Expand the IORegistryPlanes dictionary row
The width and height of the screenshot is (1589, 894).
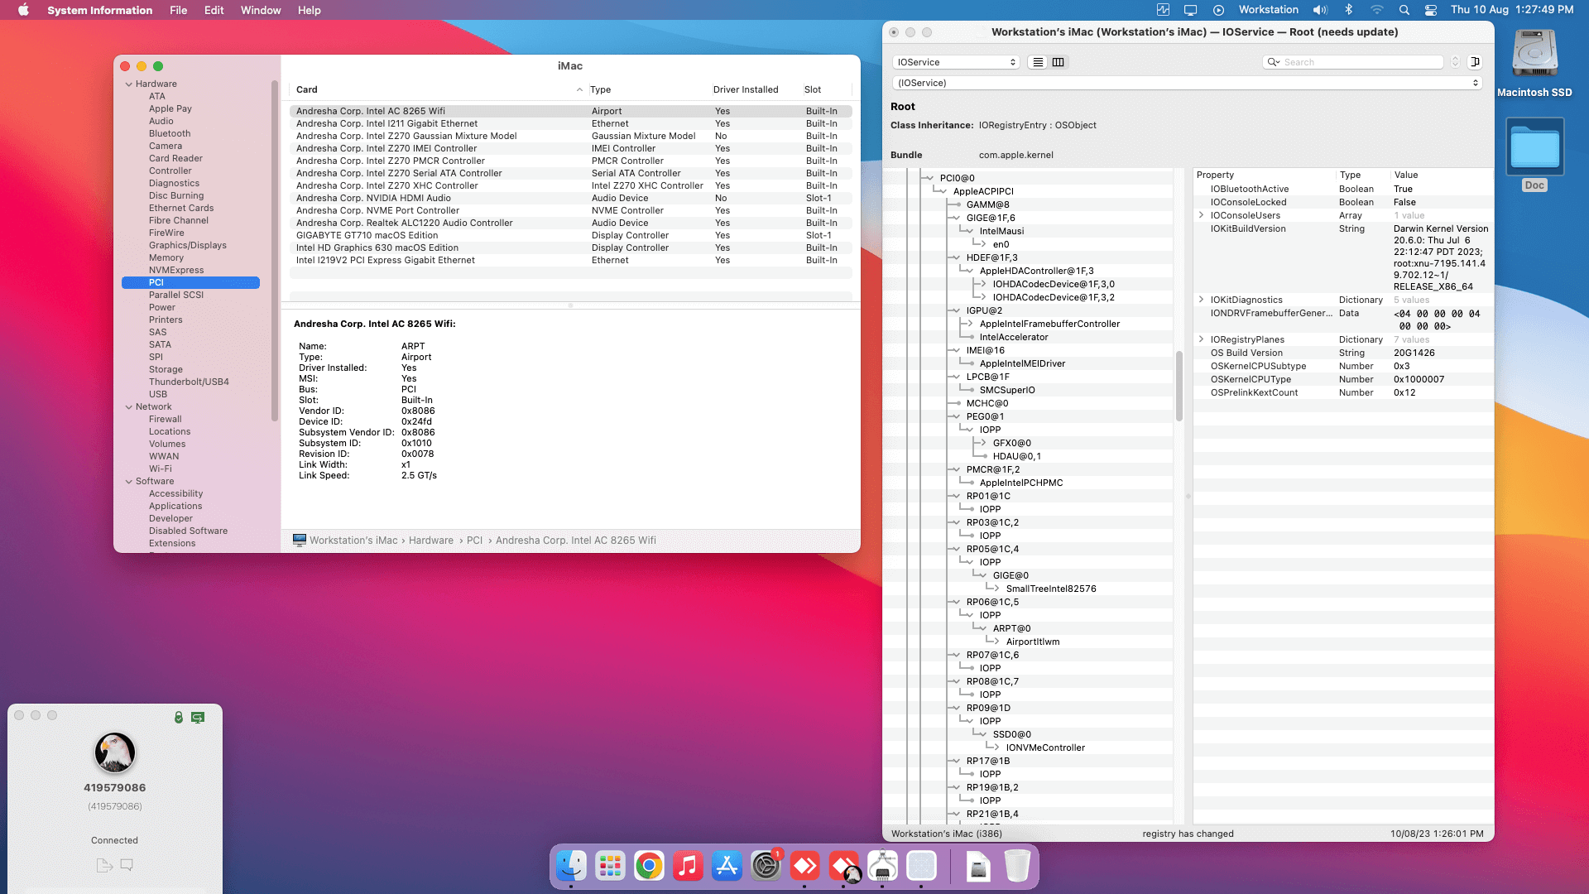(x=1201, y=339)
